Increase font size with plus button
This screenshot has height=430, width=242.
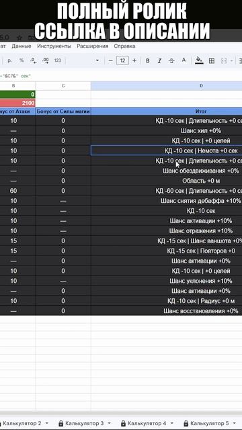[x=134, y=60]
